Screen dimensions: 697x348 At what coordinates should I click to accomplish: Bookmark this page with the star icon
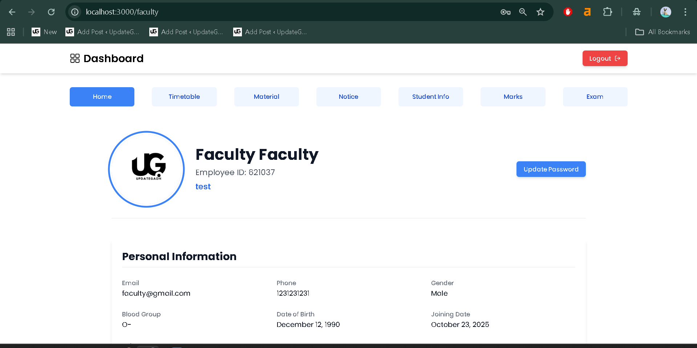coord(540,12)
